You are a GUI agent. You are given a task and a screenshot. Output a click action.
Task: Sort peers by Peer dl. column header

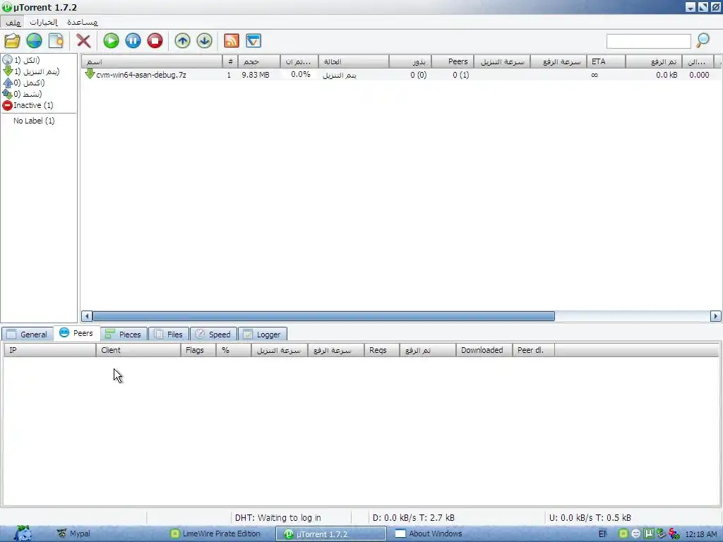click(533, 350)
